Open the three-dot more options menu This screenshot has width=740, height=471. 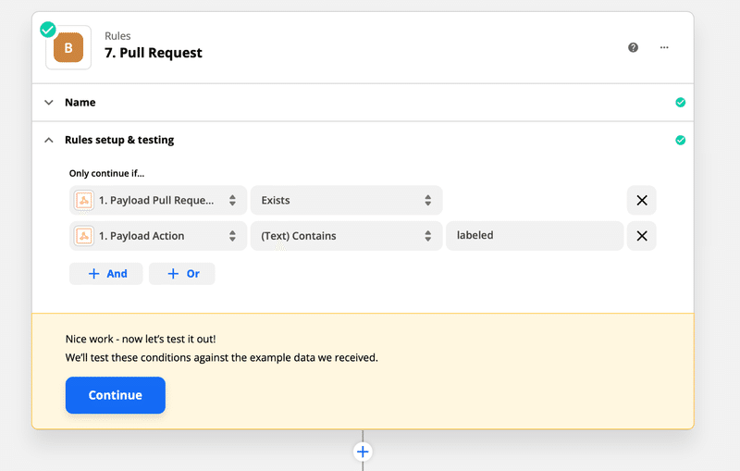[x=664, y=47]
